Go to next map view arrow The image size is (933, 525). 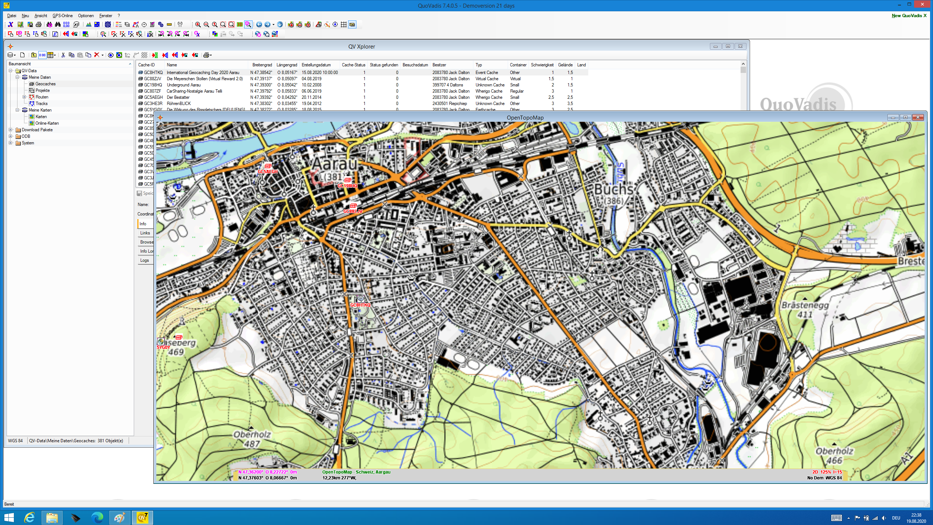tap(268, 24)
